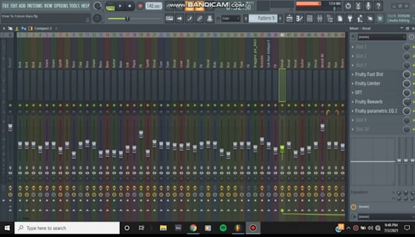
Task: Click the undo history circular arrow icon
Action: point(348,5)
